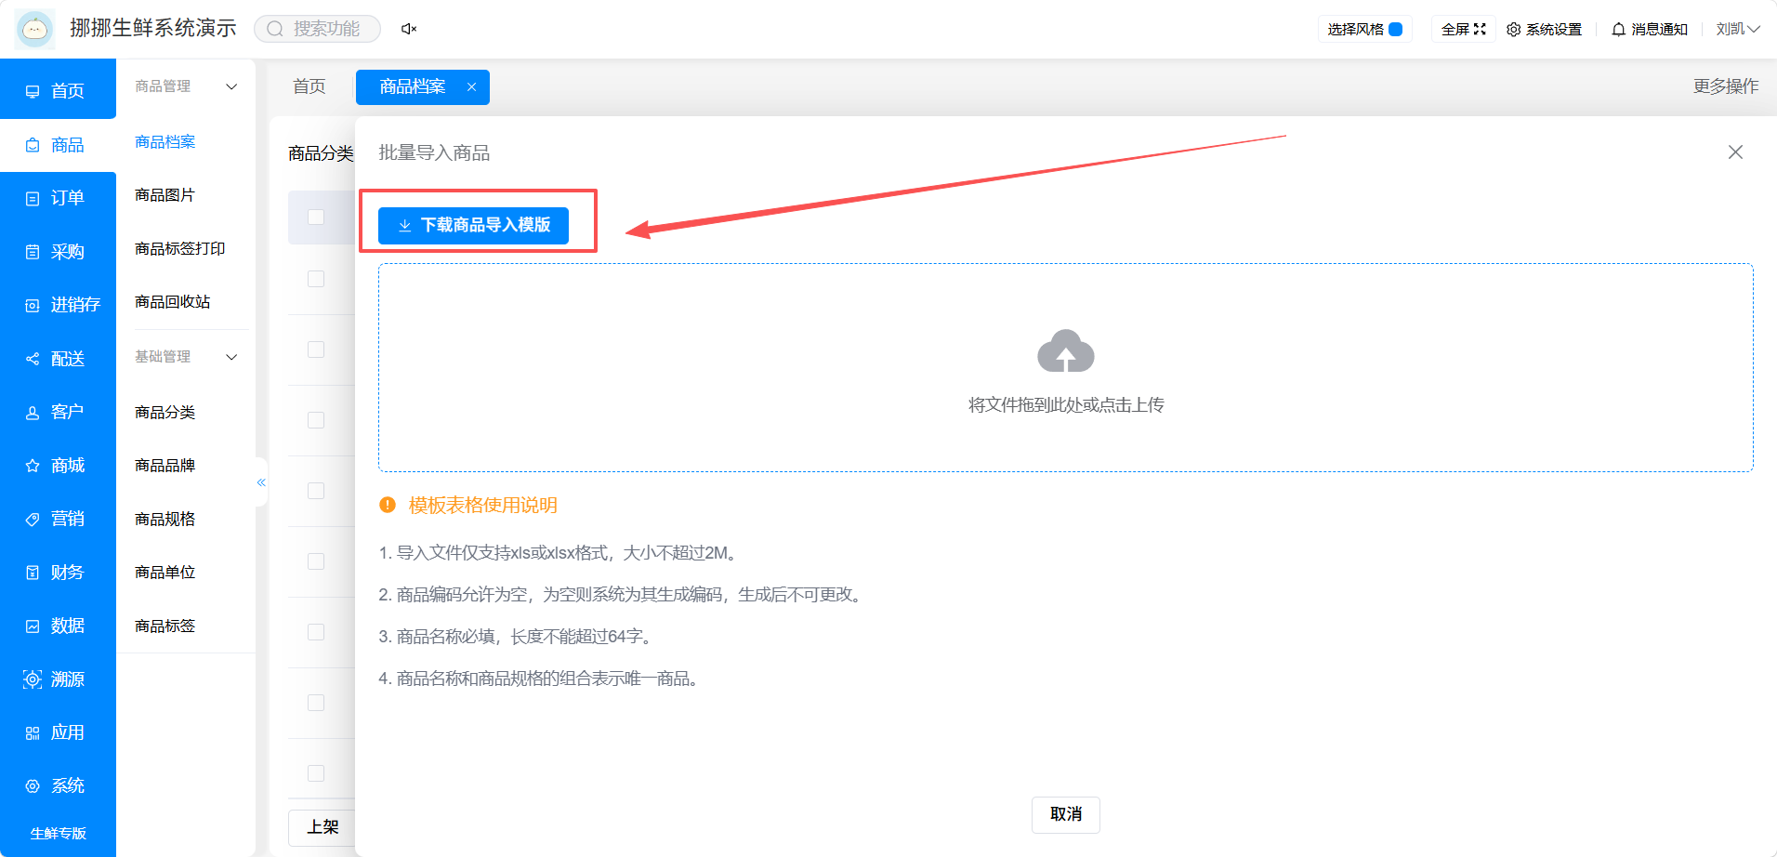Pick the 选择风格 theme color swatch
The width and height of the screenshot is (1777, 857).
tap(1395, 29)
